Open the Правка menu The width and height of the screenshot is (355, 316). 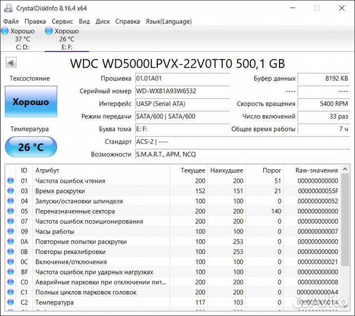[x=35, y=22]
